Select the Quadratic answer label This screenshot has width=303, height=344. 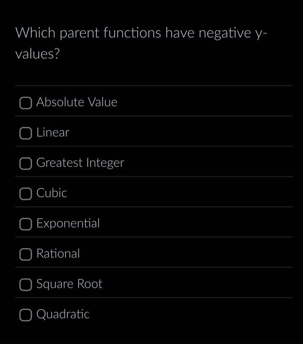(x=63, y=314)
